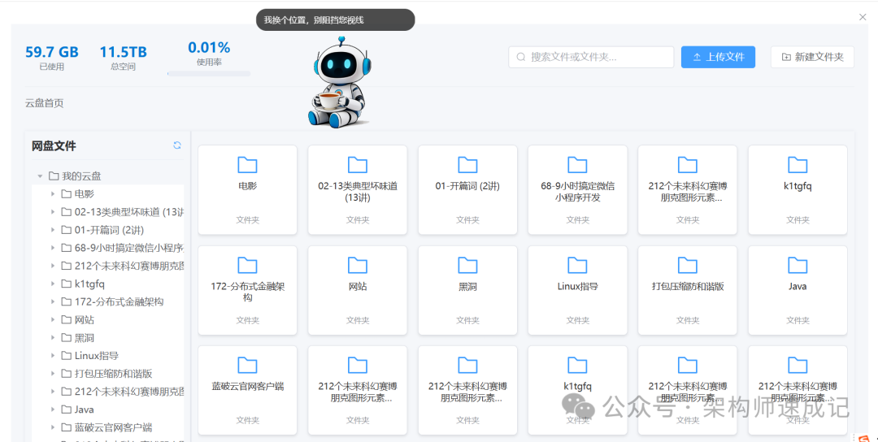This screenshot has width=878, height=442.
Task: Open the 01-开篇词 (2讲) folder card icon
Action: (x=467, y=165)
